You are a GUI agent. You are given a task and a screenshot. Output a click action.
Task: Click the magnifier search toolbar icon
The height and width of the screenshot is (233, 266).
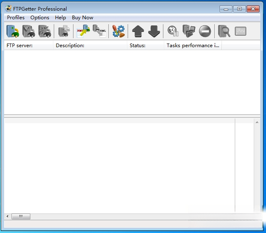click(x=224, y=31)
